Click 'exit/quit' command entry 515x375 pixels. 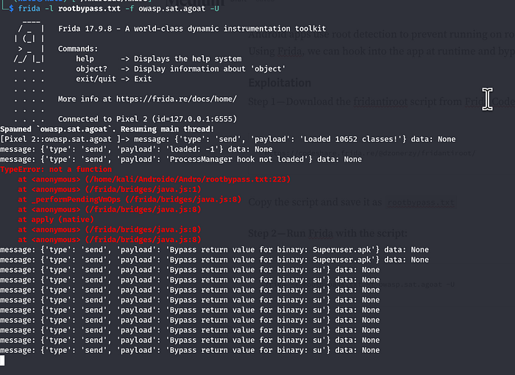pos(96,79)
